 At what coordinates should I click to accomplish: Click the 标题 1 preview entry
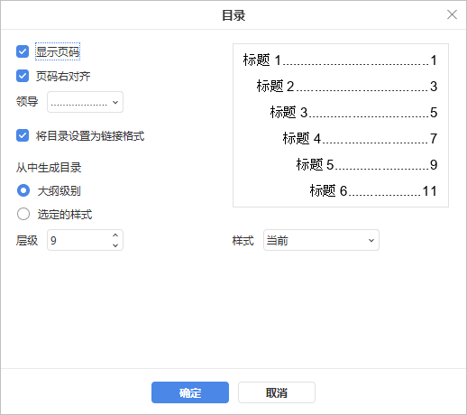[x=340, y=60]
